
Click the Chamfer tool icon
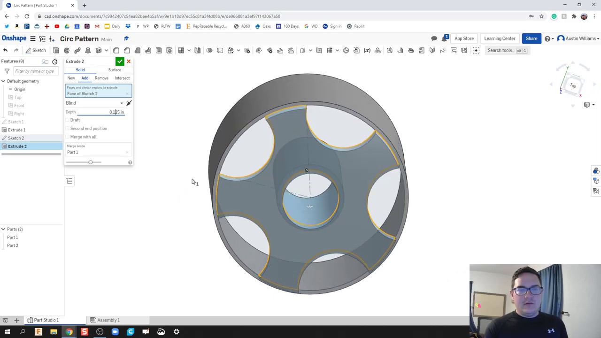[x=127, y=50]
